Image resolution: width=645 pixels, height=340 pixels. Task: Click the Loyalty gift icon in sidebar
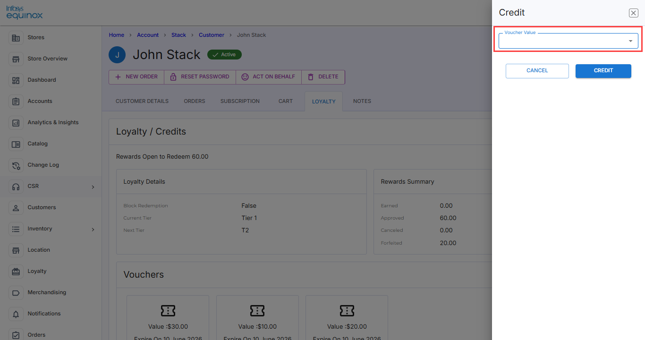pos(16,272)
